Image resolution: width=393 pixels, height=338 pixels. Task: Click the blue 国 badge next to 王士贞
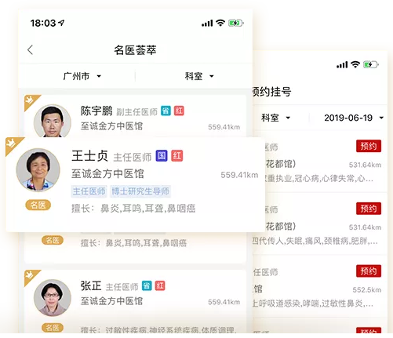pyautogui.click(x=162, y=156)
